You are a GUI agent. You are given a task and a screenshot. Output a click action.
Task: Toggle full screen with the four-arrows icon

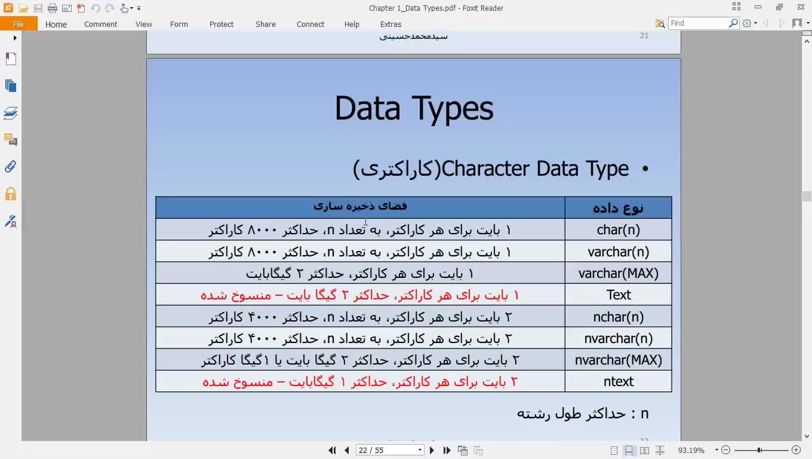point(736,7)
